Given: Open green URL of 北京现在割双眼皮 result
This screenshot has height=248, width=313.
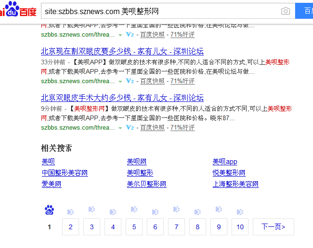Looking at the screenshot, I should 78,81.
